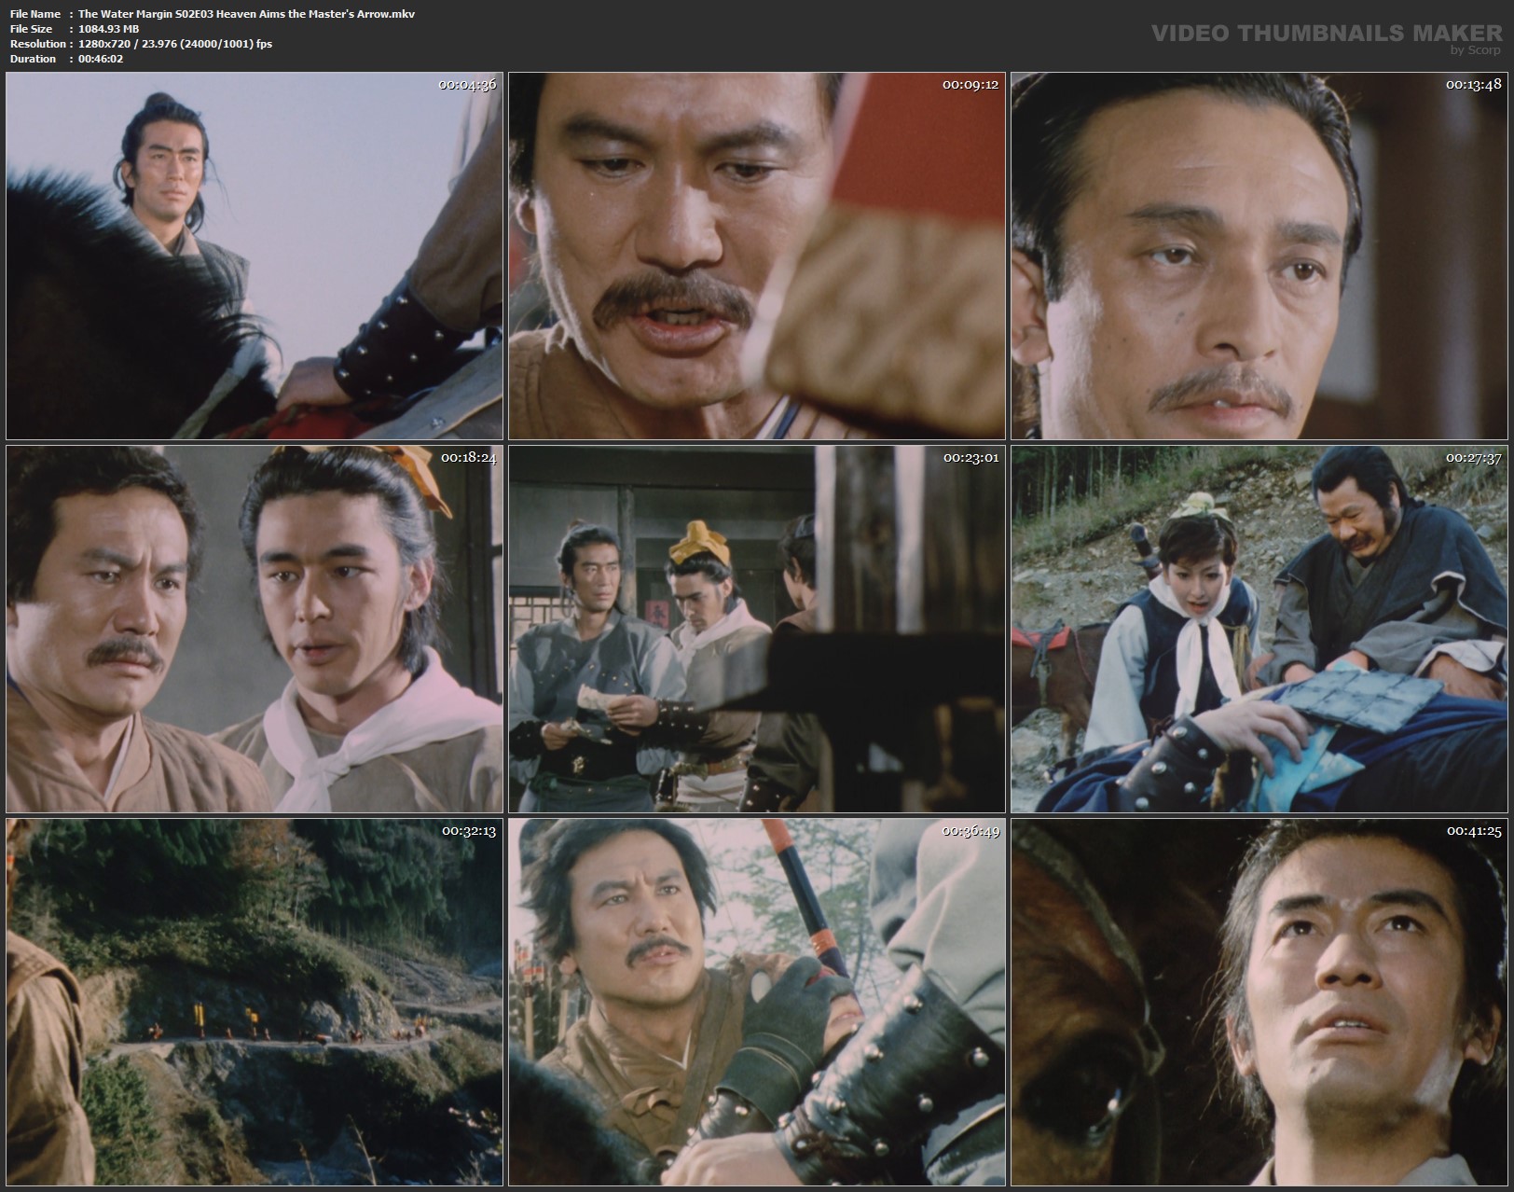The width and height of the screenshot is (1514, 1192).
Task: Select the thumbnail stamped 00:27:37
Action: pos(1259,629)
